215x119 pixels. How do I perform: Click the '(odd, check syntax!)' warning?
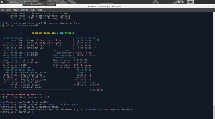point(52,43)
